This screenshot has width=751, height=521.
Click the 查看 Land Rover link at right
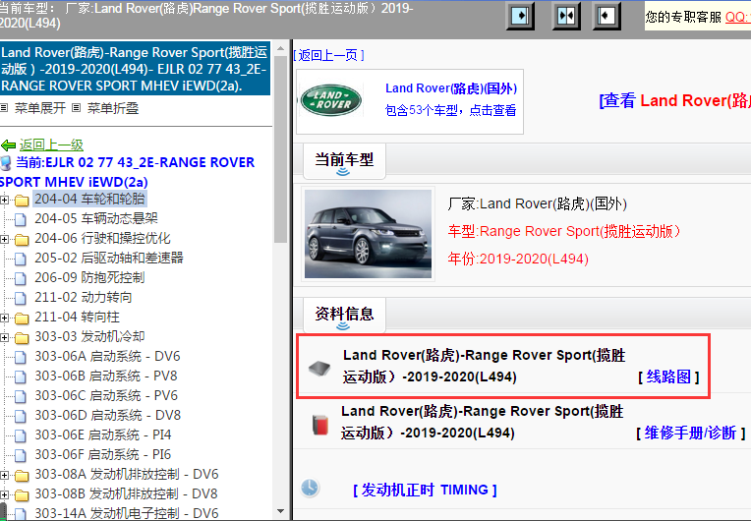675,100
